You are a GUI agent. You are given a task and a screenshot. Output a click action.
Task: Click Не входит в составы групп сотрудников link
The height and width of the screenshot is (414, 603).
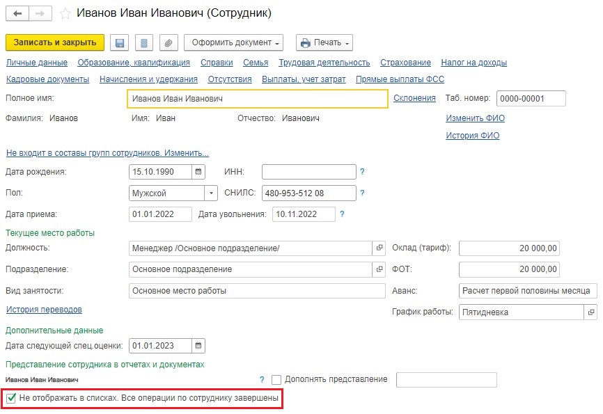(x=108, y=153)
